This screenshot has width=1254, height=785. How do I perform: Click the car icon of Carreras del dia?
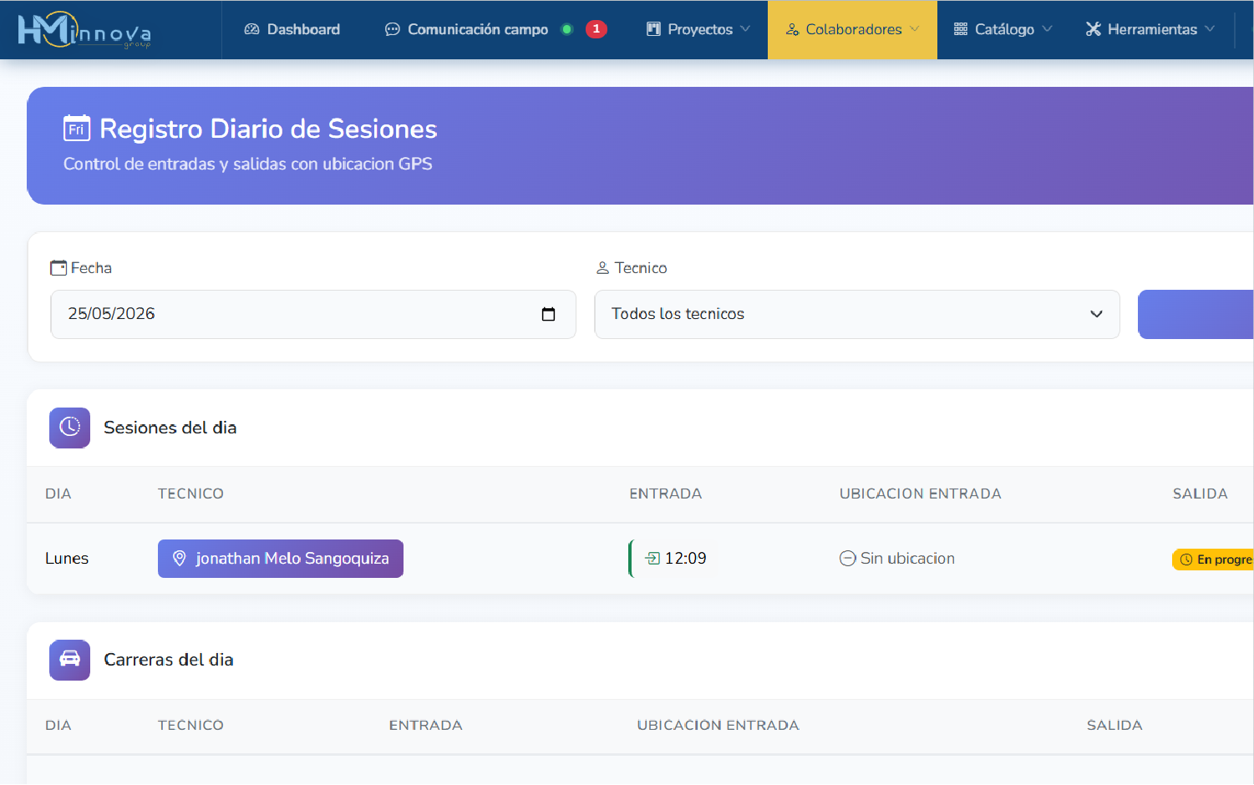[69, 660]
